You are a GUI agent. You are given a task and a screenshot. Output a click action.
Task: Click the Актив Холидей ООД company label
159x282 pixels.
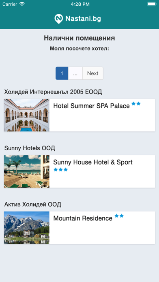(x=33, y=205)
